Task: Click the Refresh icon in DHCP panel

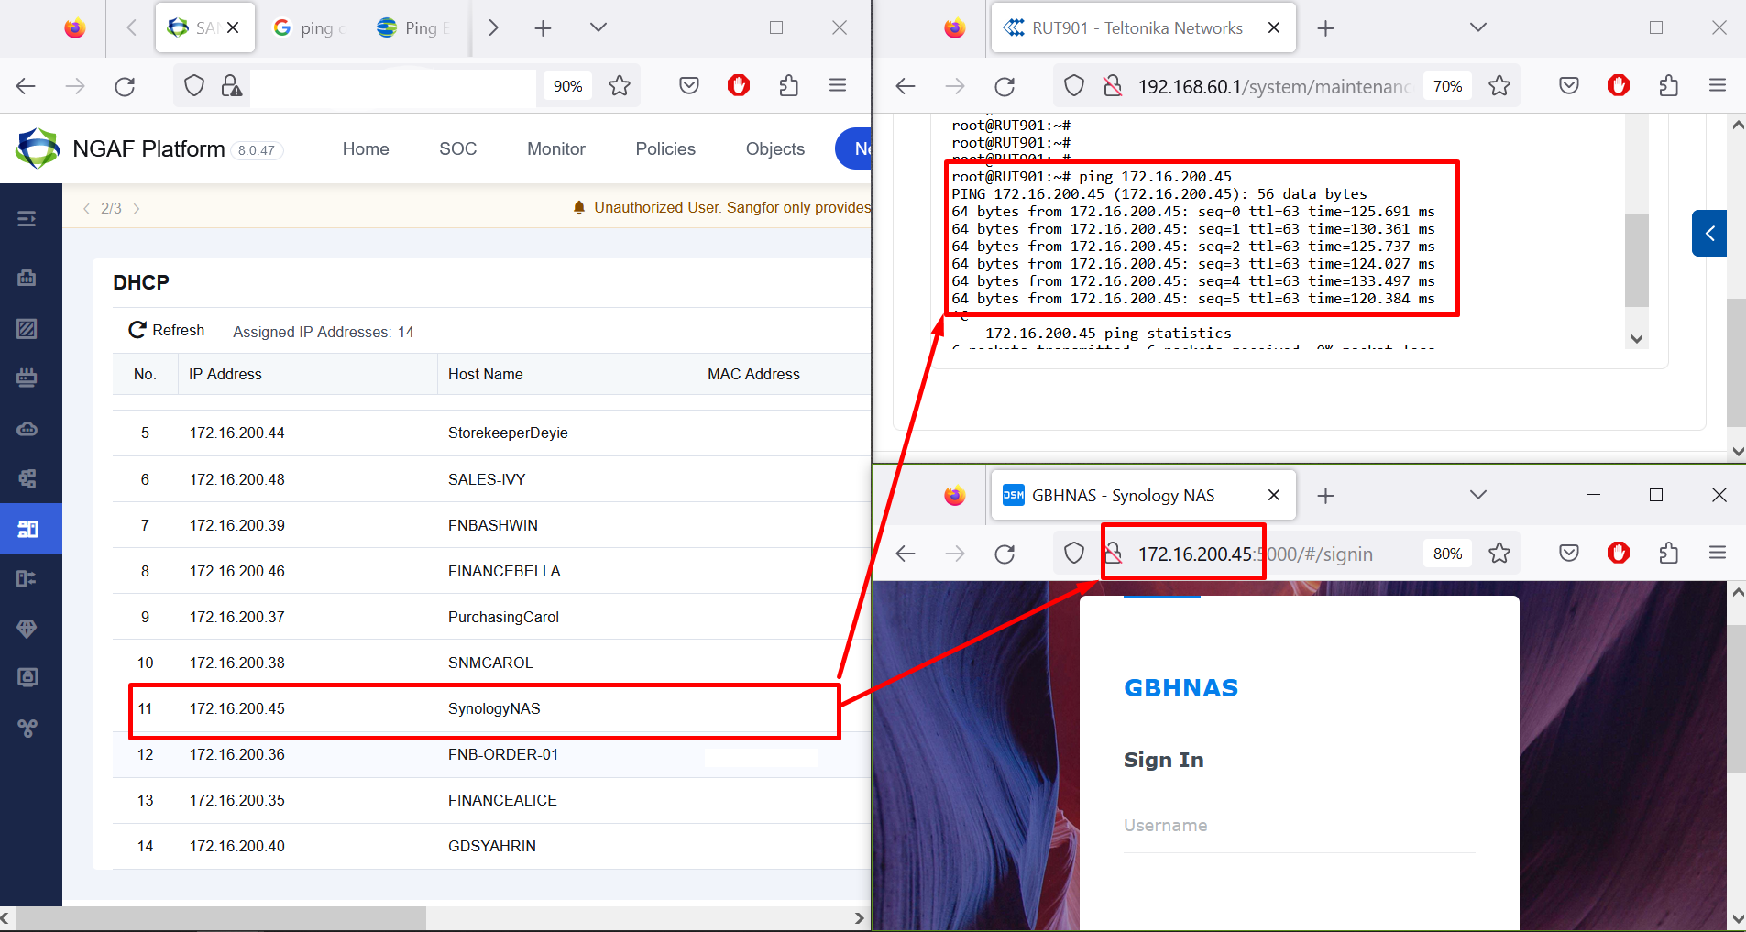Action: (x=137, y=330)
